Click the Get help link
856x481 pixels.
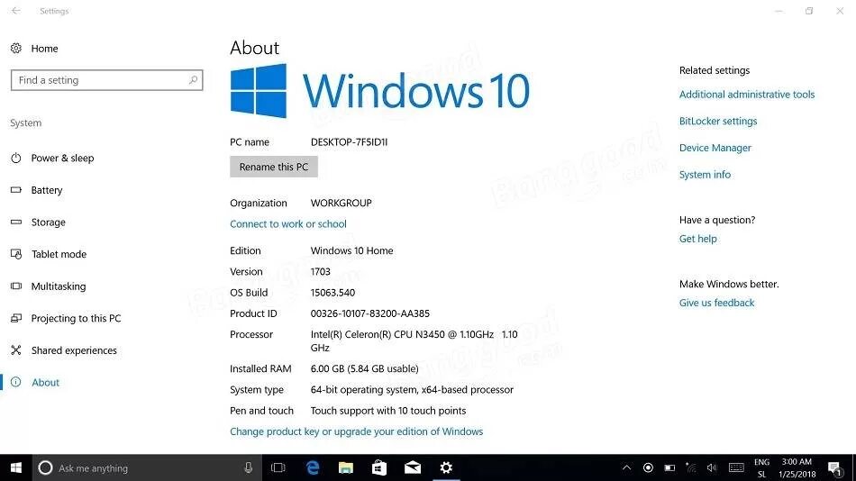[x=697, y=239]
